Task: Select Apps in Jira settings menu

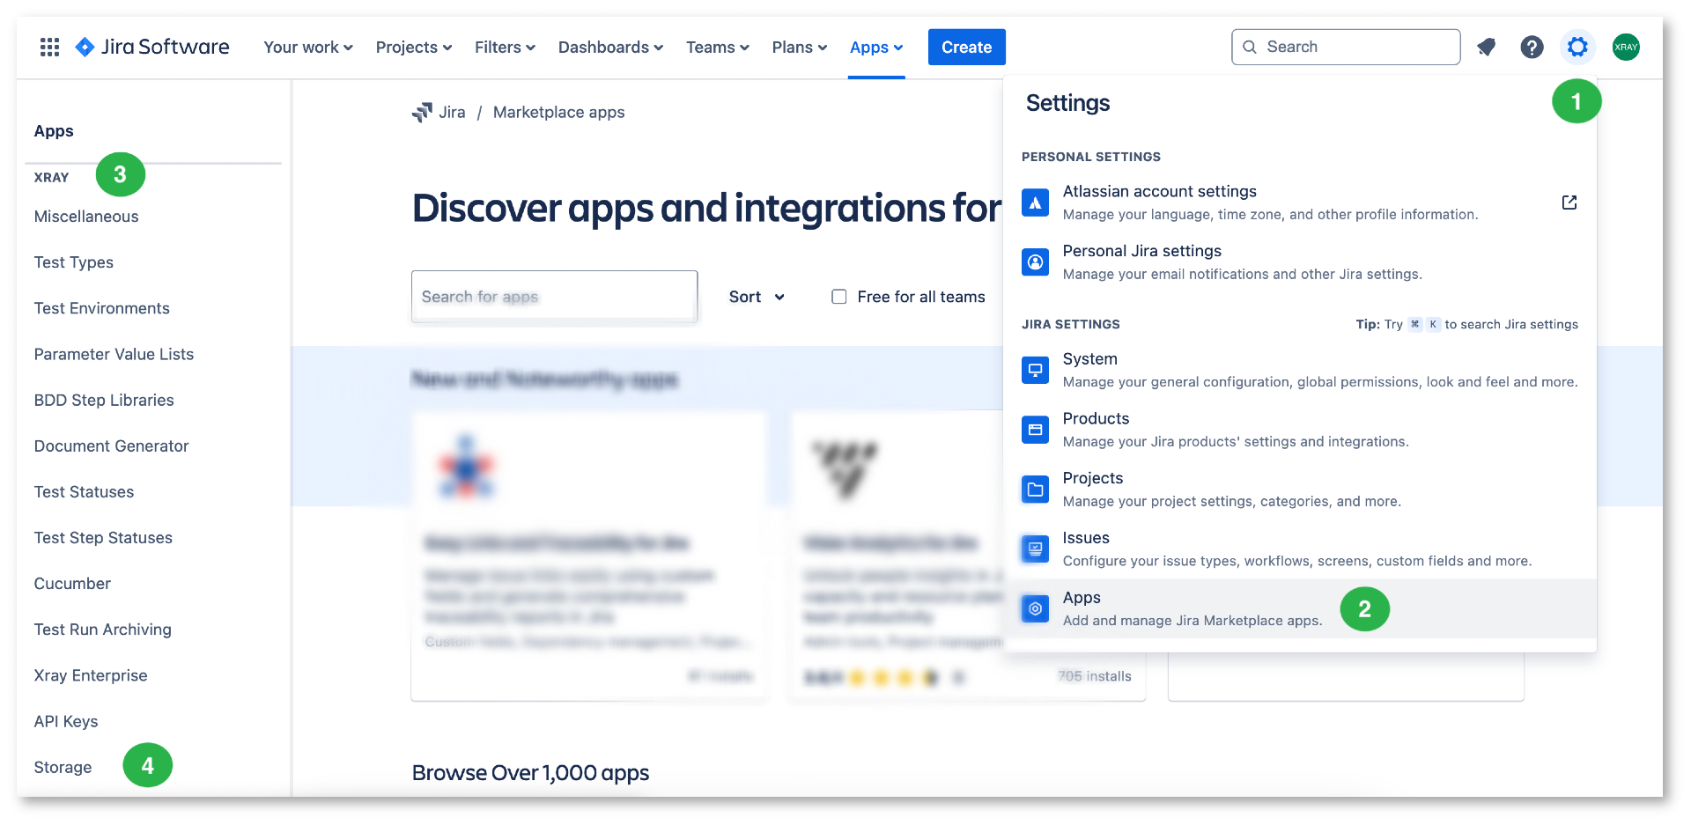Action: pyautogui.click(x=1300, y=608)
